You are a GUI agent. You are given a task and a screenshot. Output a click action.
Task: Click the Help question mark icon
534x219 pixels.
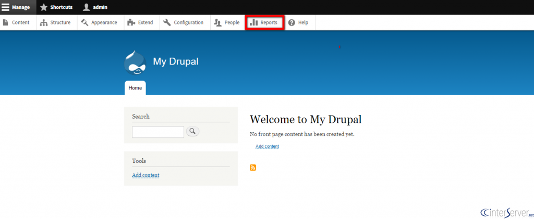click(x=292, y=22)
